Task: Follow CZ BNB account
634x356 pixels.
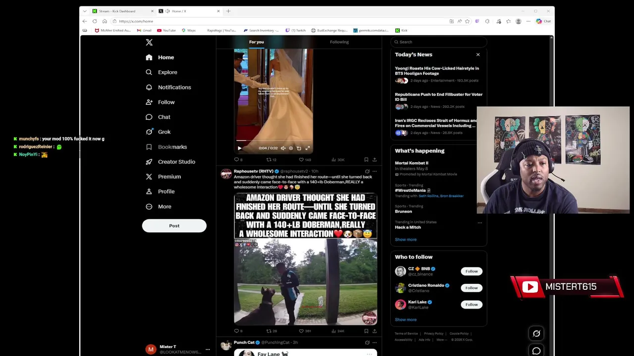Action: pos(472,271)
